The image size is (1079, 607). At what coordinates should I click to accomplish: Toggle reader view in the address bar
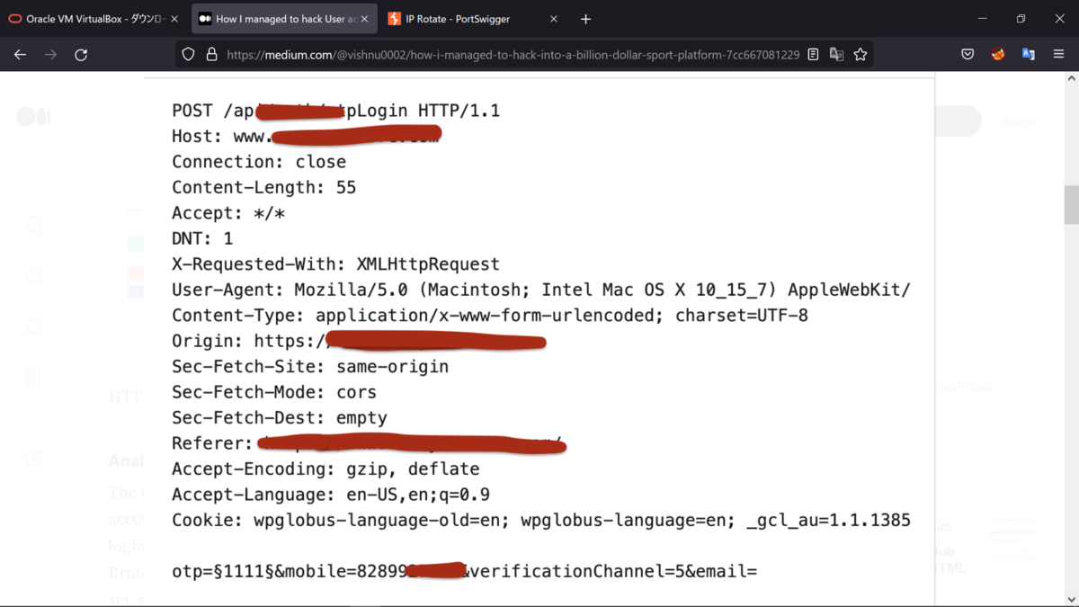pos(813,54)
